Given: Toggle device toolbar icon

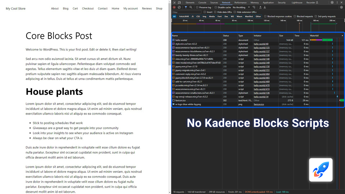Looking at the screenshot, I should pos(179,2).
